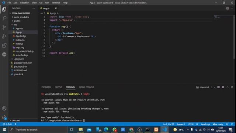The image size is (236, 133).
Task: Click Ln 2, Col 20 status entry
Action: (x=169, y=124)
